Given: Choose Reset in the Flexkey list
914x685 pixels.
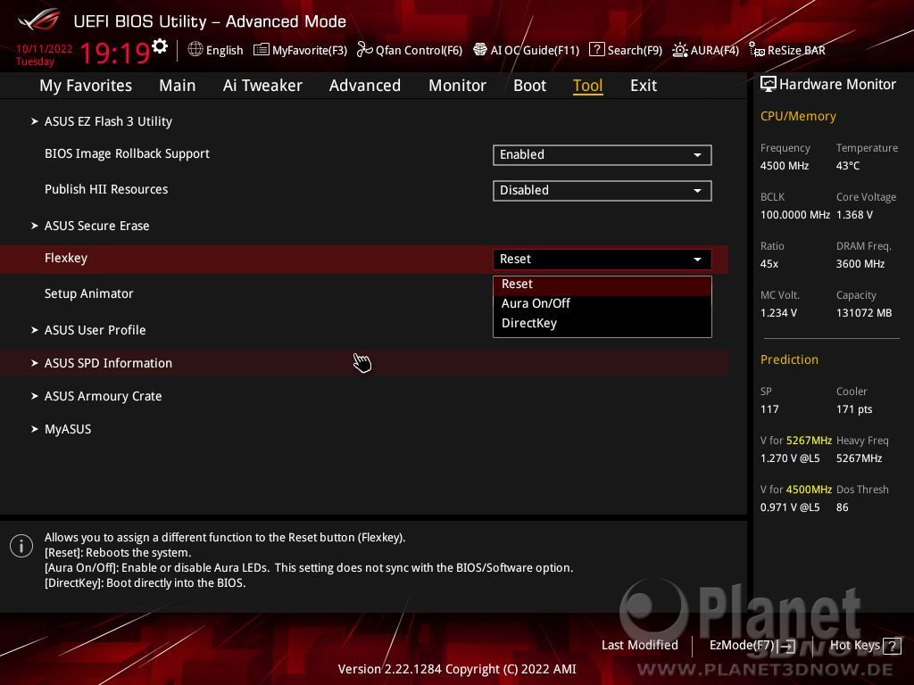Looking at the screenshot, I should click(x=602, y=285).
